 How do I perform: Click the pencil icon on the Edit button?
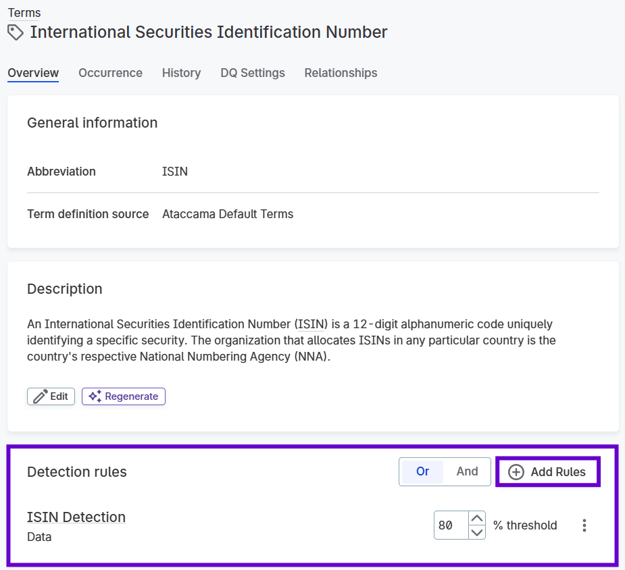(40, 396)
